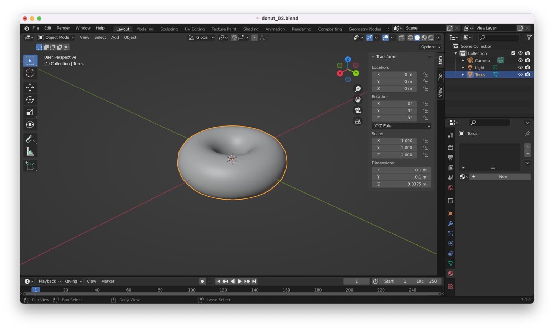Open the Render menu

[63, 28]
